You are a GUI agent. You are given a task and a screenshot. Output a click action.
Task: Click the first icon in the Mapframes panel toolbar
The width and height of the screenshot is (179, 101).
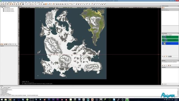click(162, 65)
